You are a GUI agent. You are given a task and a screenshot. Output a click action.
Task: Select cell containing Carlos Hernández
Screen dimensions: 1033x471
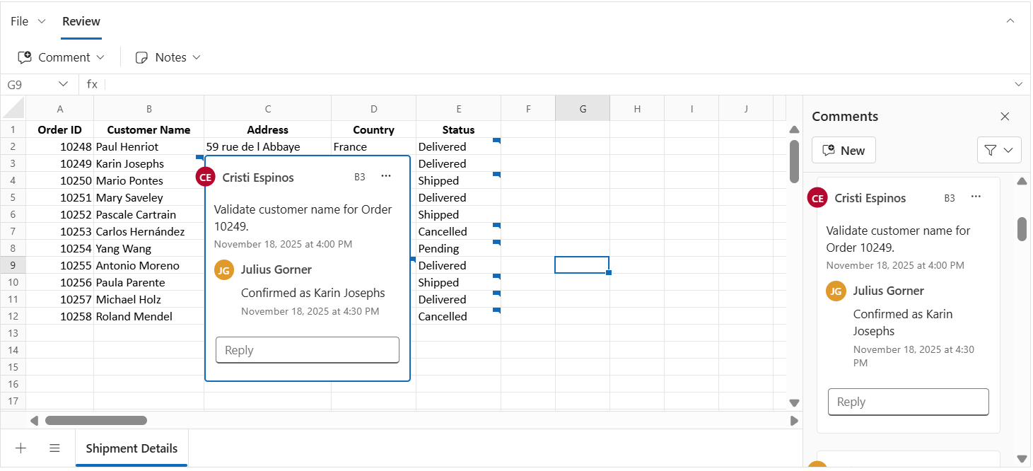(148, 231)
